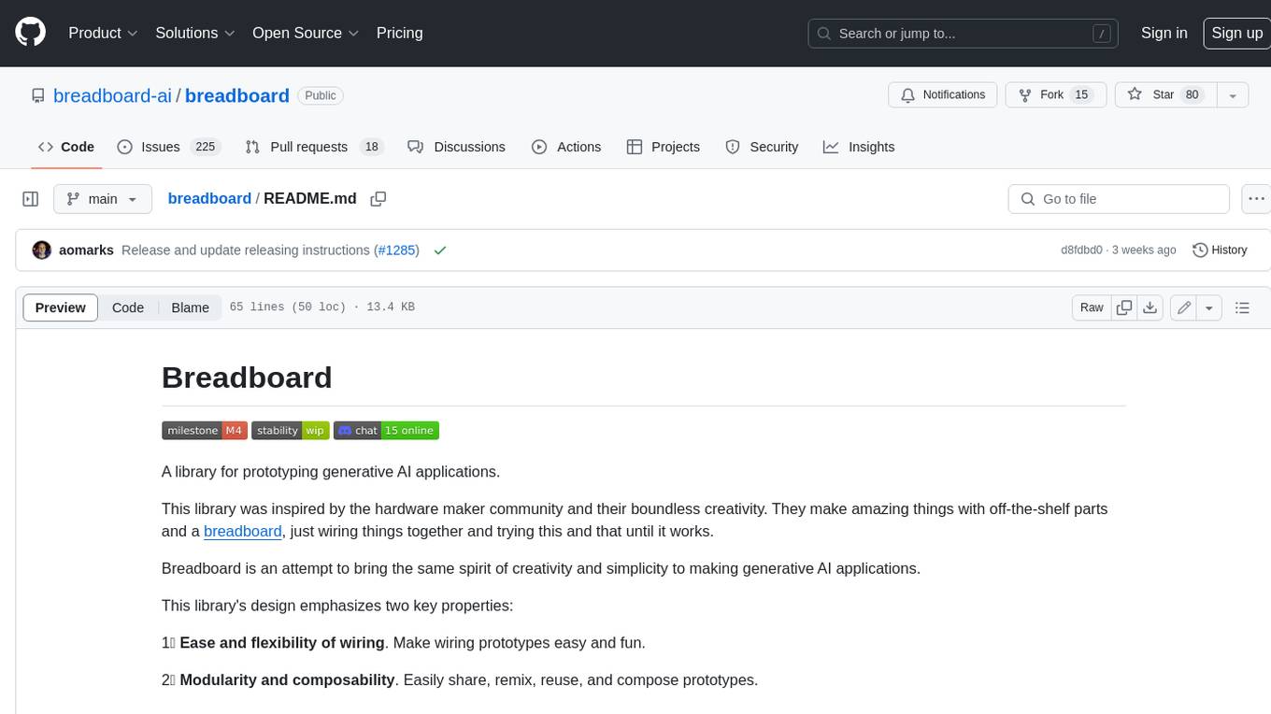Open aomarks author avatar
This screenshot has height=714, width=1271.
point(42,250)
